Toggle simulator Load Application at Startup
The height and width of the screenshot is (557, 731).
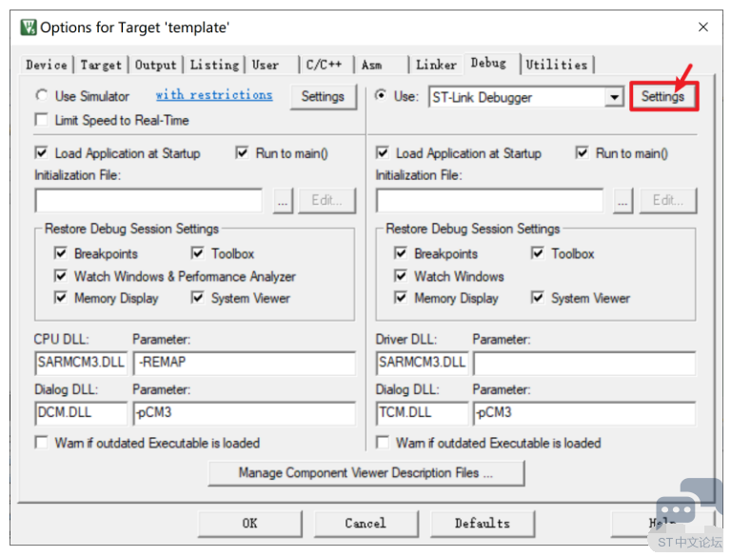click(x=42, y=153)
